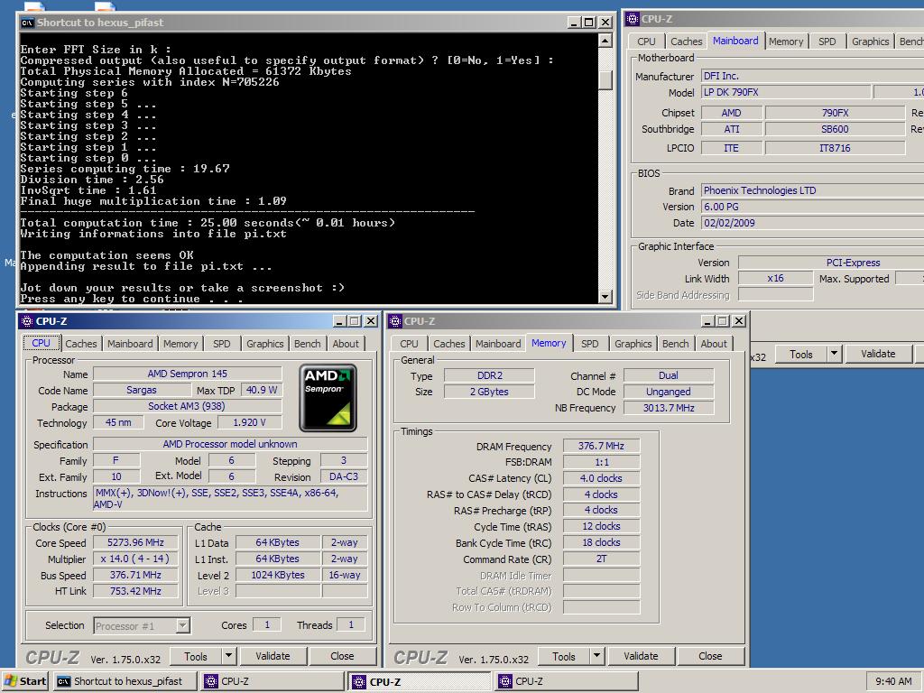Switch to hexus_pifast taskbar button

click(x=124, y=681)
